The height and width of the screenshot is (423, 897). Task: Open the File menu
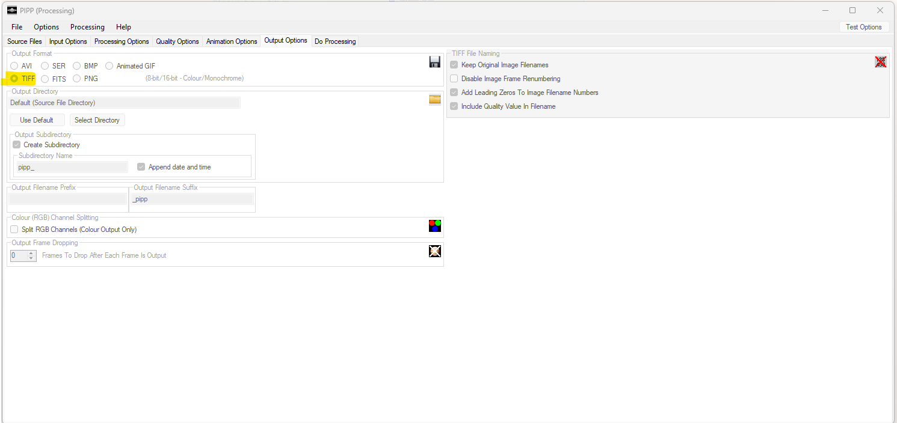17,27
